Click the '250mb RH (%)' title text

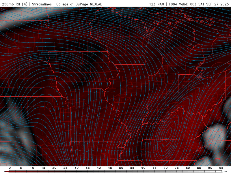[15, 4]
